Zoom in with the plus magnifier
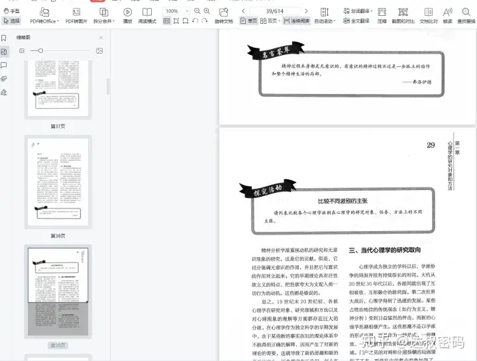The height and width of the screenshot is (361, 477). point(207,11)
